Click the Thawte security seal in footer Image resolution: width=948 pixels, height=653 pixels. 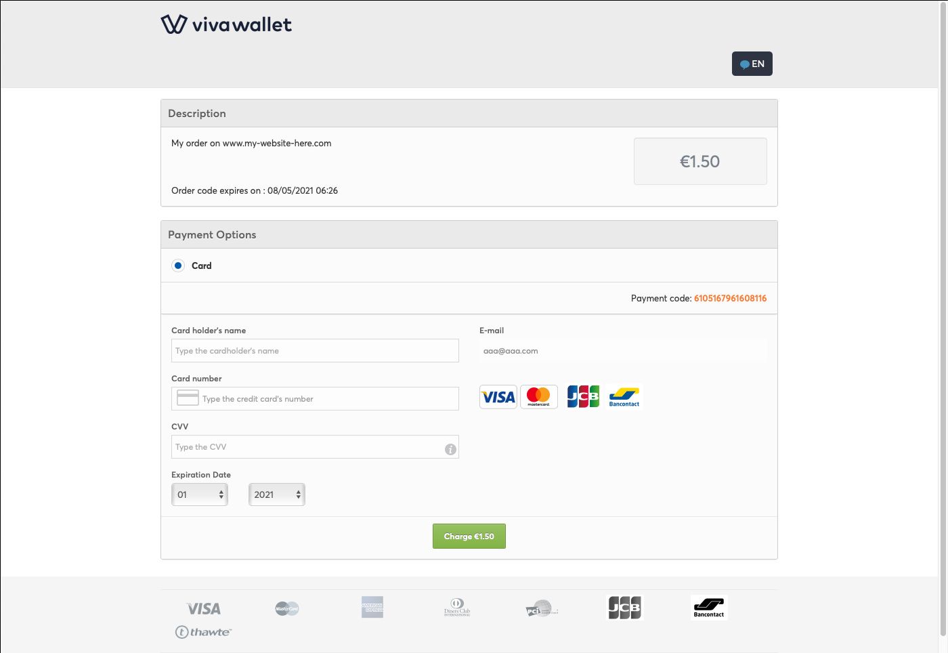[x=203, y=632]
